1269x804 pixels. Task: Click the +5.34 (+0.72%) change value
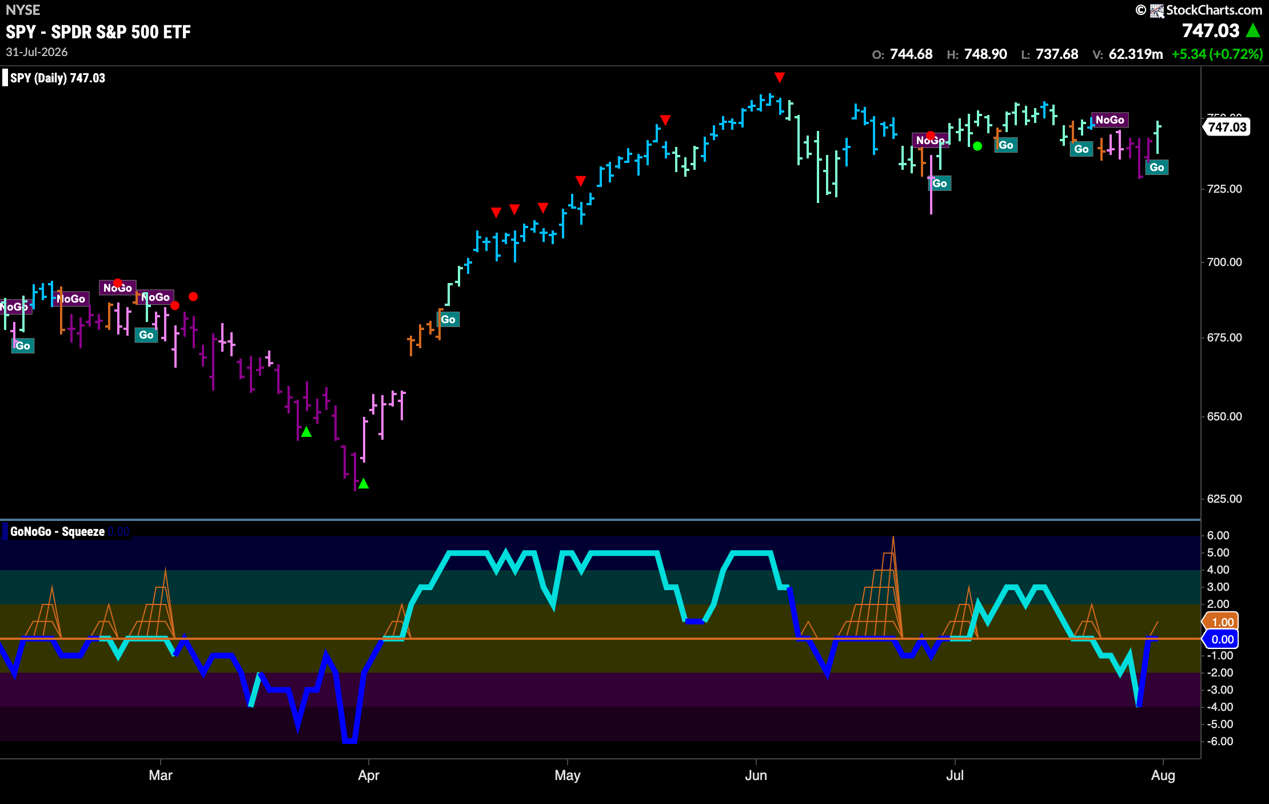[1217, 54]
